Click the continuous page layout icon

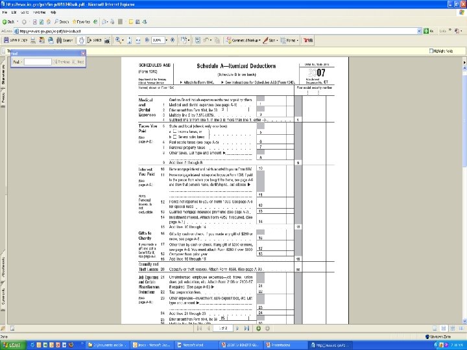tap(444, 328)
